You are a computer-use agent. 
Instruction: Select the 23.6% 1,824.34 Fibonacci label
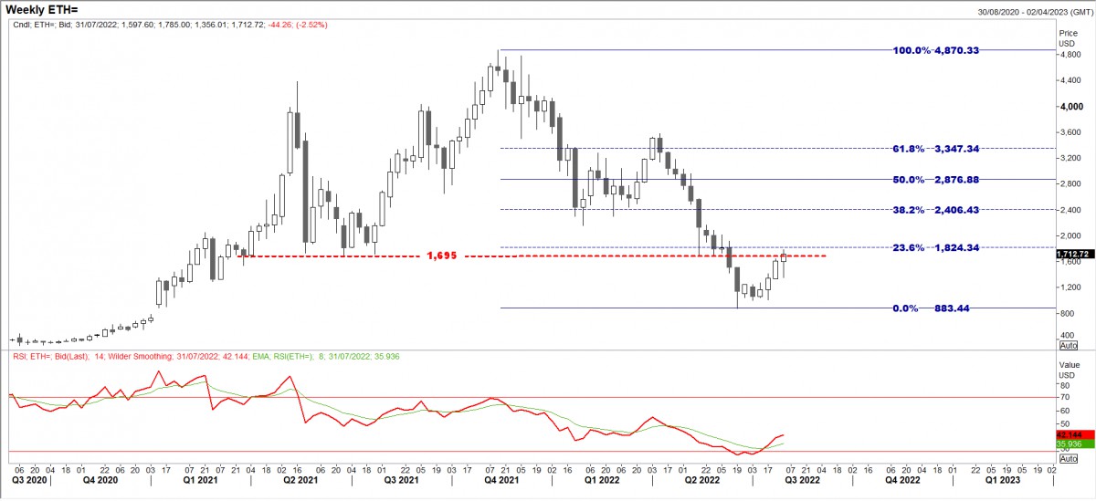pos(935,247)
